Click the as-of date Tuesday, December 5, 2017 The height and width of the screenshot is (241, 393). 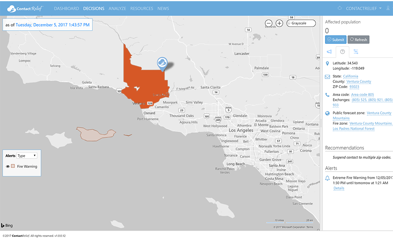pos(52,25)
